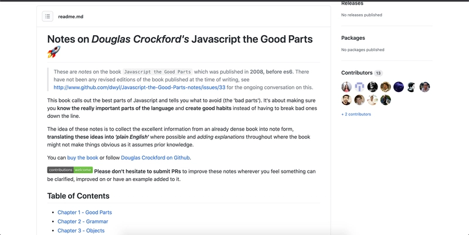Click the rocket emoji in the title
469x235 pixels.
54,52
